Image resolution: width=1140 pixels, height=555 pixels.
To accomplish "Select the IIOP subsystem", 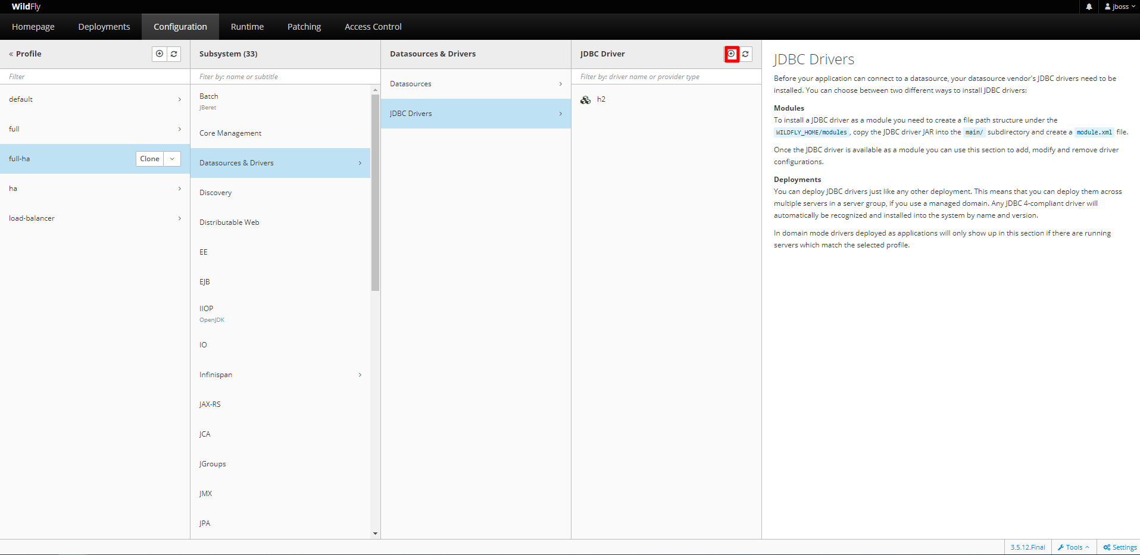I will pos(280,313).
